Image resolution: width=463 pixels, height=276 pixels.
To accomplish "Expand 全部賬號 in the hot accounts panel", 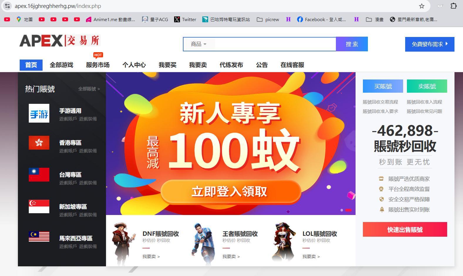I will [89, 89].
